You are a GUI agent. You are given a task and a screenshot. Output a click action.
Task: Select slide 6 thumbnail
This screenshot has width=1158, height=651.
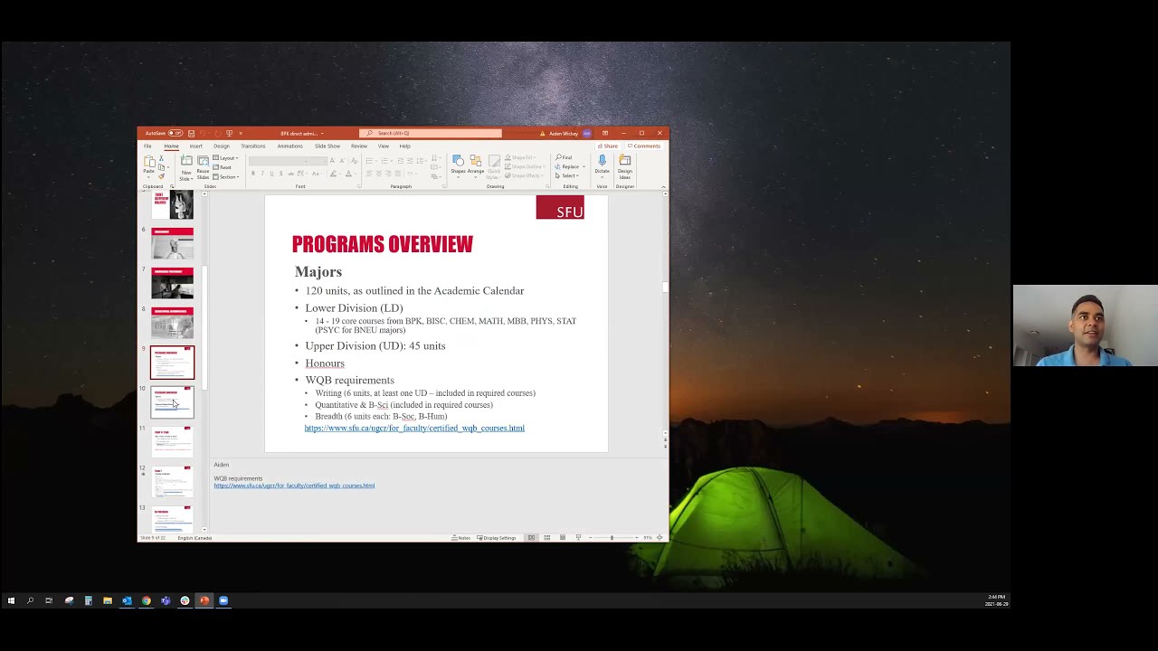coord(172,243)
